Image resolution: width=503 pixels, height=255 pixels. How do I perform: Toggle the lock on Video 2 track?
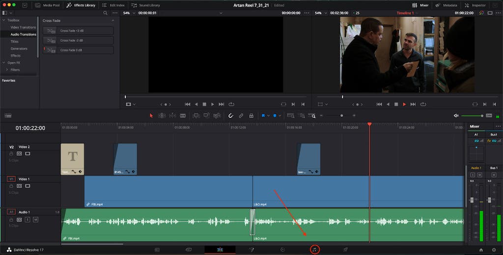(x=11, y=154)
